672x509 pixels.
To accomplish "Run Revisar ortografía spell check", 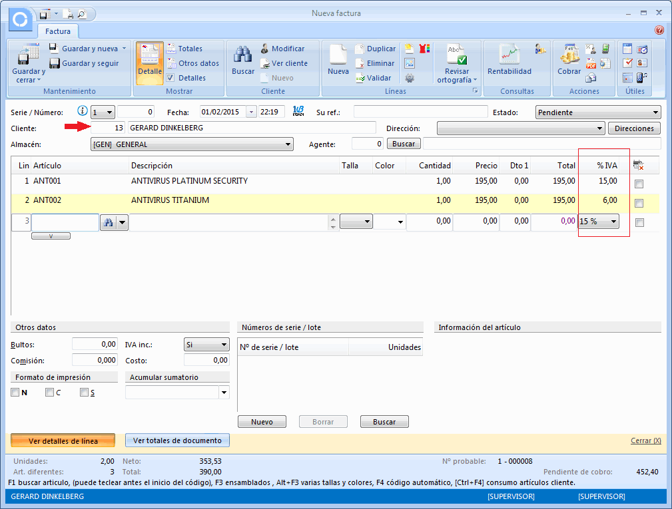I will pyautogui.click(x=457, y=57).
